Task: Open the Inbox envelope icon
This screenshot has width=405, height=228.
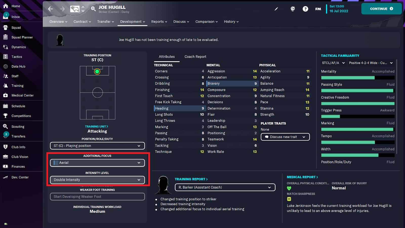Action: coord(6,16)
